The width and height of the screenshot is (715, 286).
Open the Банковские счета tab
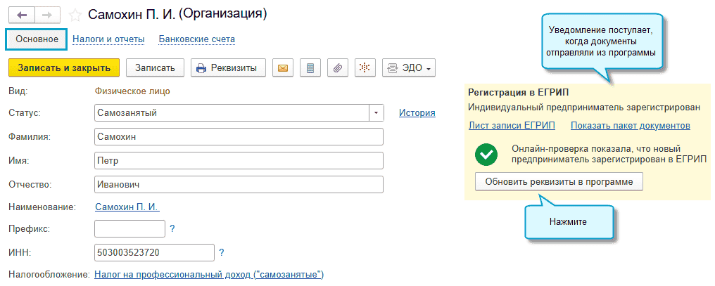(197, 39)
